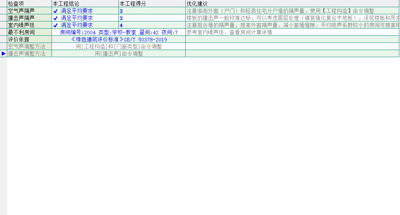Click the checkmark icon in 室内噪声级 row

pyautogui.click(x=55, y=25)
